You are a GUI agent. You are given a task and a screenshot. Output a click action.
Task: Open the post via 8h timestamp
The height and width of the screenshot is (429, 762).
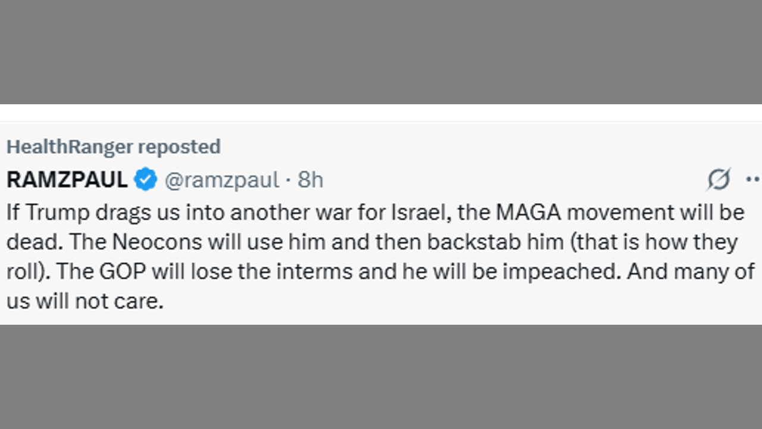point(310,179)
